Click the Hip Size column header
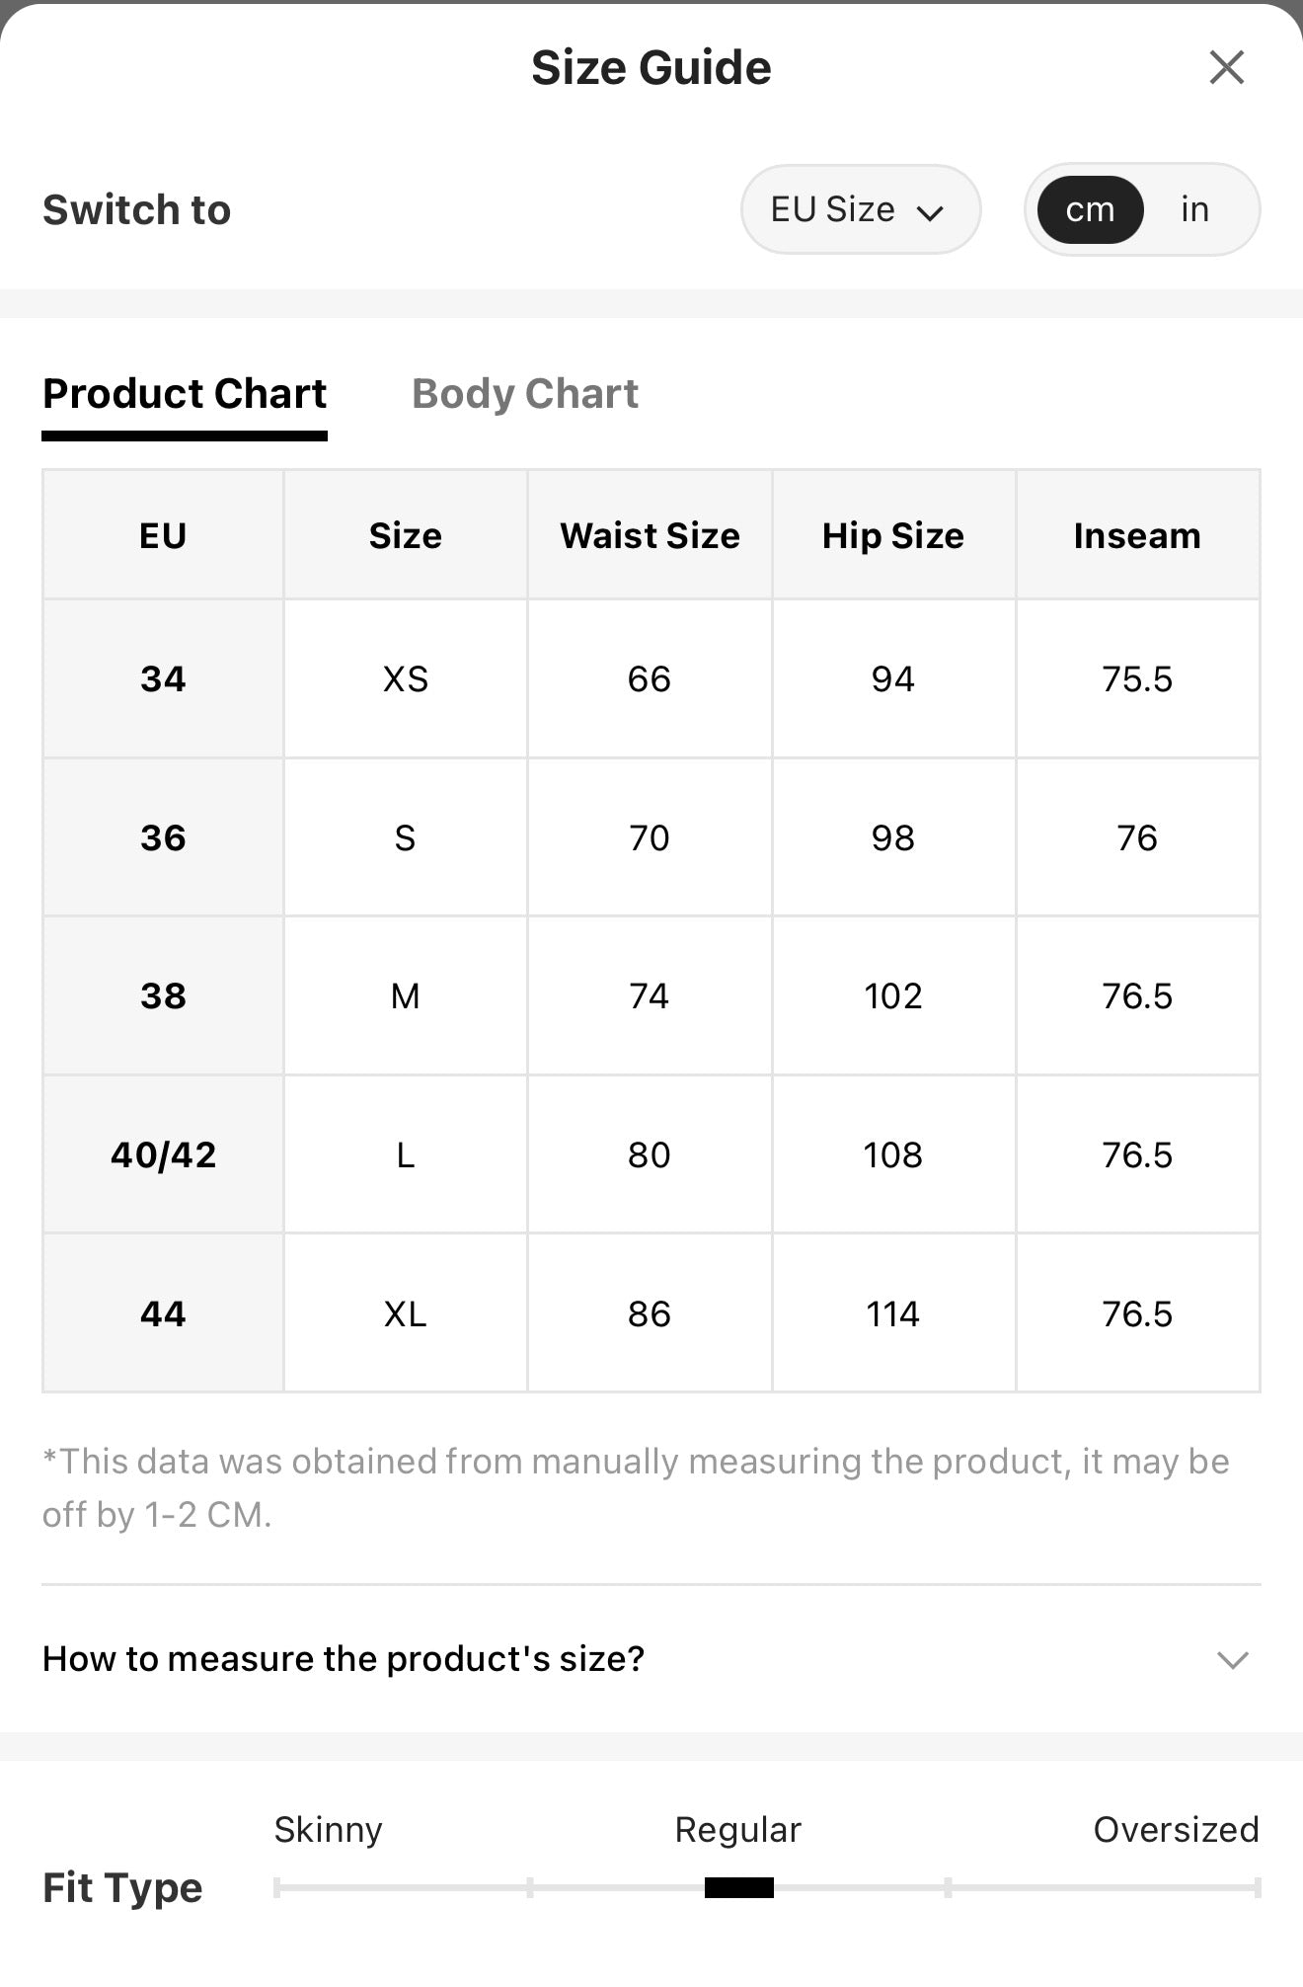 coord(893,535)
